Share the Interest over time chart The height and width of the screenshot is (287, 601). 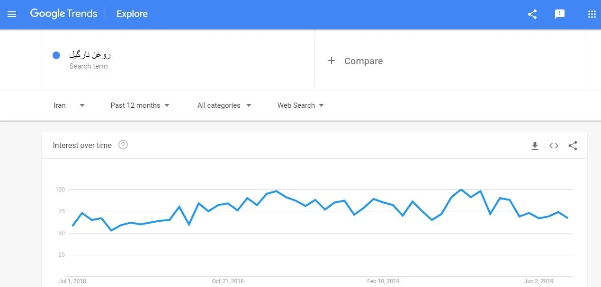573,146
